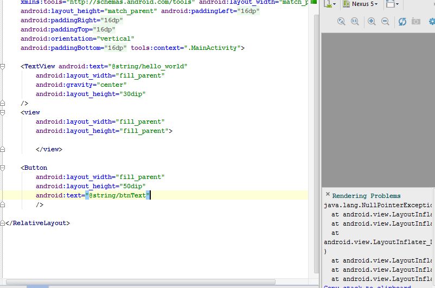The image size is (435, 288).
Task: Click fold marker beside '</view>'
Action: [2, 149]
